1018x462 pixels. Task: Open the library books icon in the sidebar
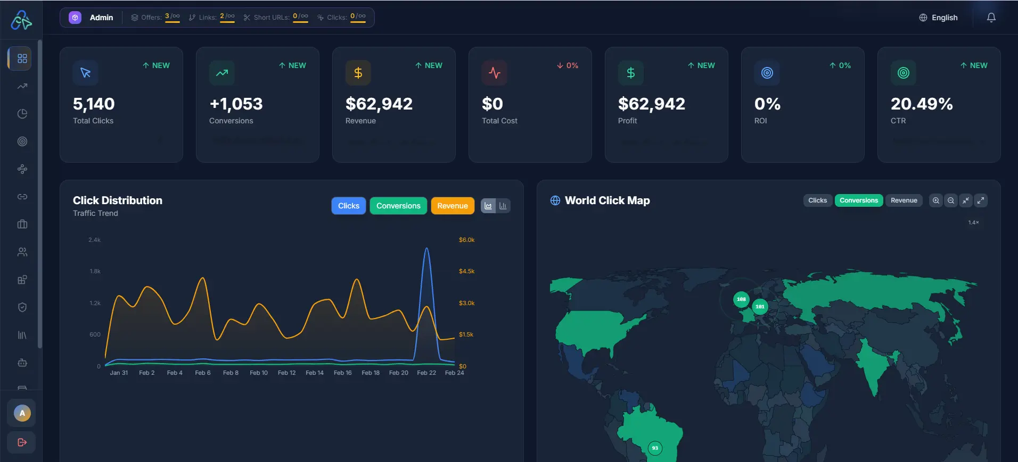coord(22,335)
